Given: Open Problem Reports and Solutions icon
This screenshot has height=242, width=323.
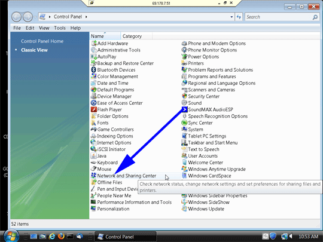Looking at the screenshot, I should pyautogui.click(x=184, y=70).
